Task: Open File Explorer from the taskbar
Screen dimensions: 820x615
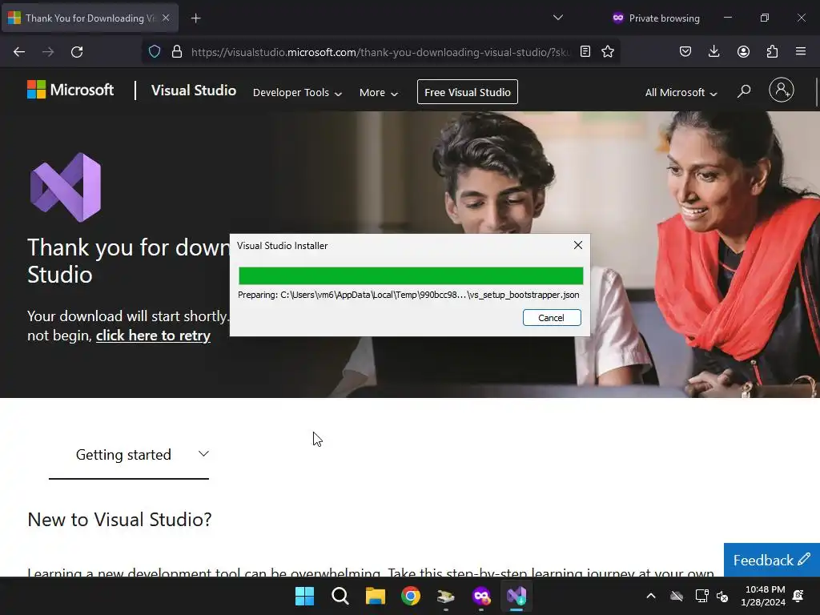Action: 375,596
